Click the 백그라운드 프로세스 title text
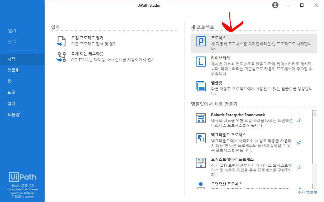Viewport: 324px width, 202px height. point(228,135)
